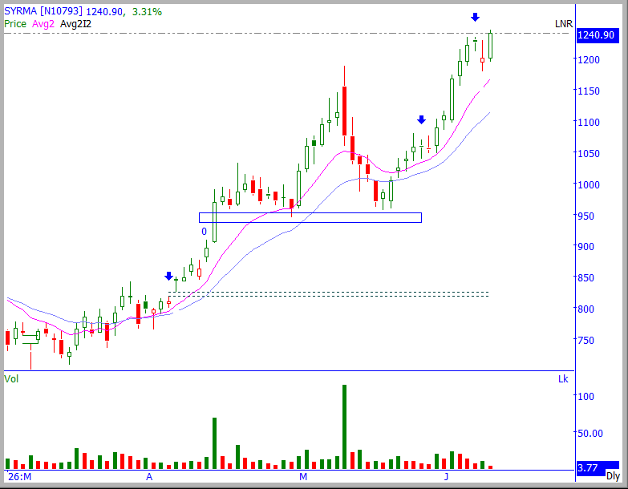Select the Price legend label

click(x=15, y=24)
